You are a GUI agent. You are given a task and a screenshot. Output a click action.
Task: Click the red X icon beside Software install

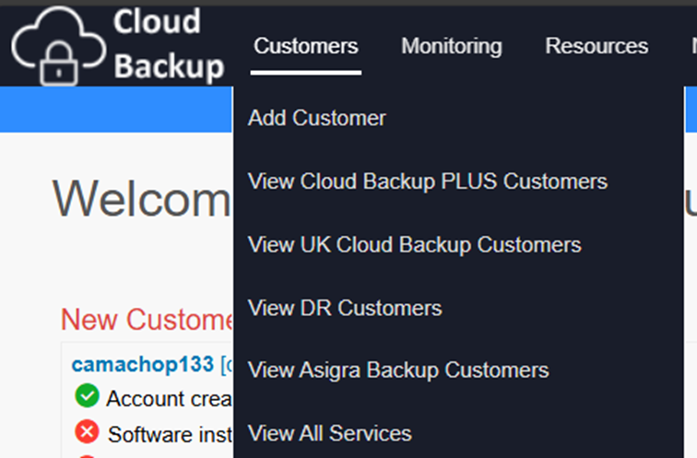[87, 432]
